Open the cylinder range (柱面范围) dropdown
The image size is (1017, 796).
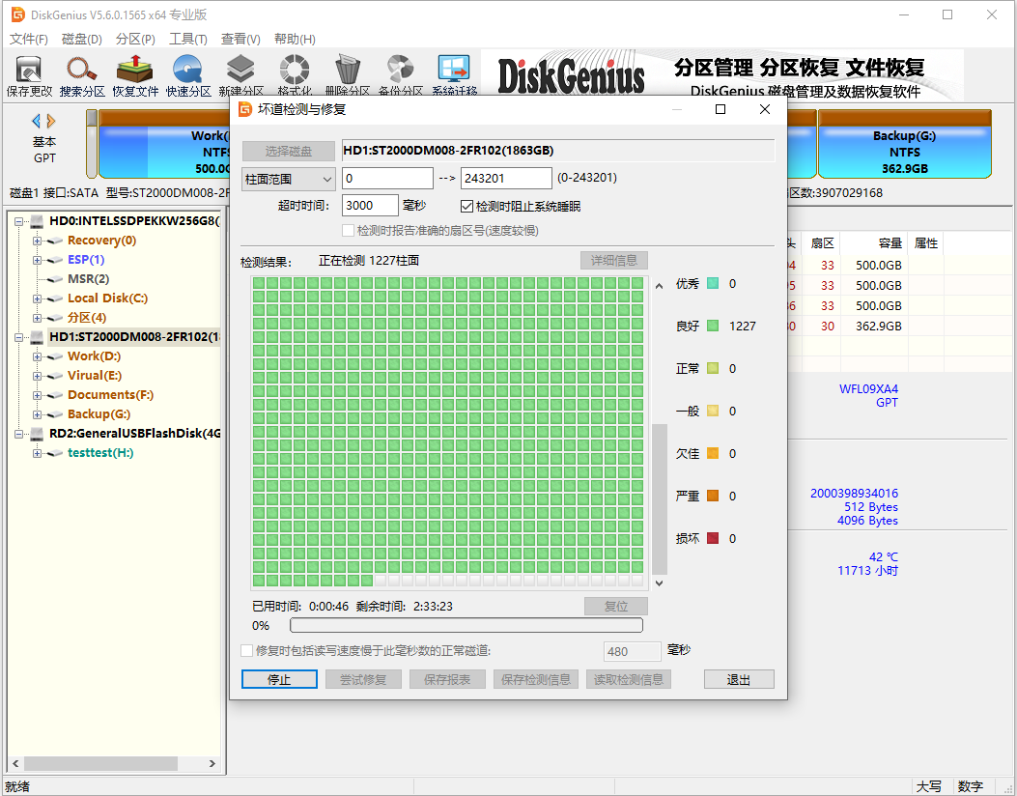coord(288,179)
